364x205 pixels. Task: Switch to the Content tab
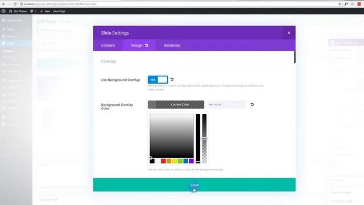tap(108, 46)
